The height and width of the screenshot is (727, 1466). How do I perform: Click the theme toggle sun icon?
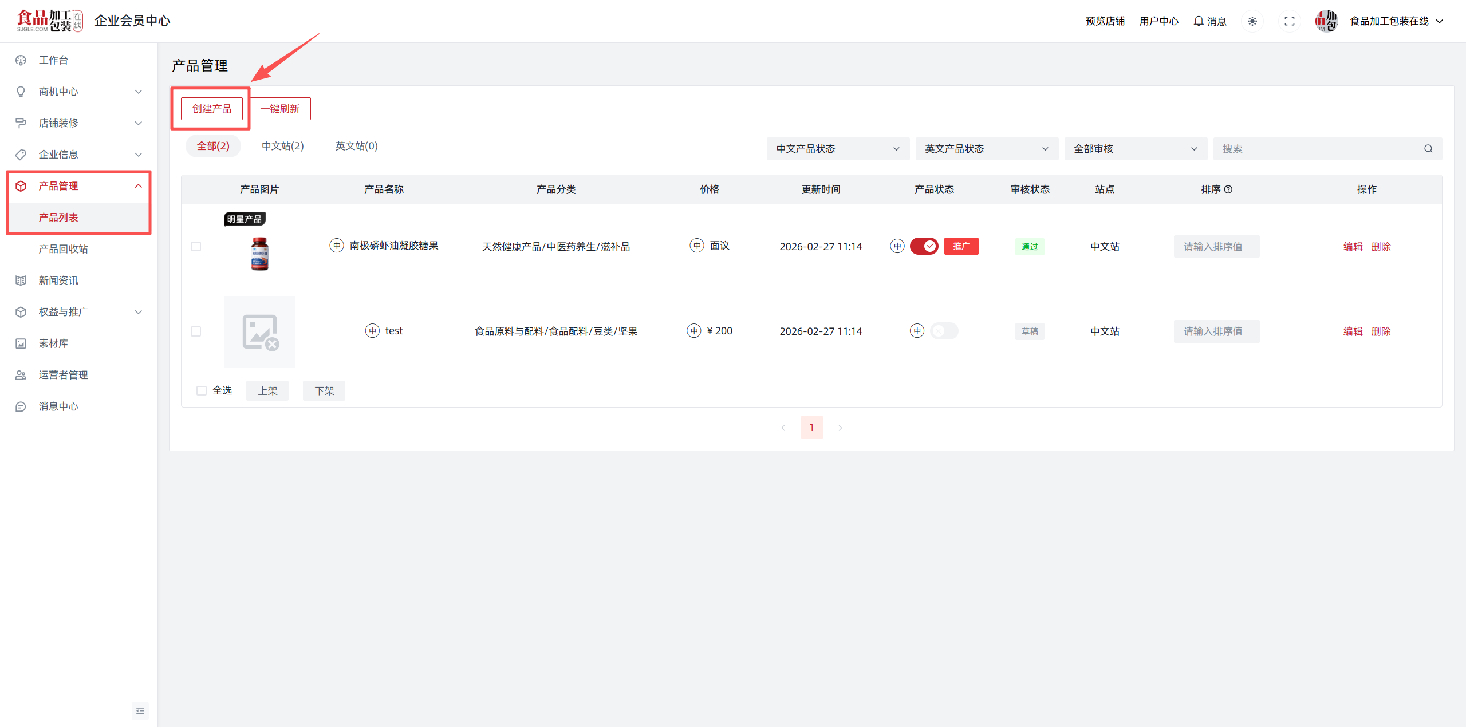[1252, 21]
